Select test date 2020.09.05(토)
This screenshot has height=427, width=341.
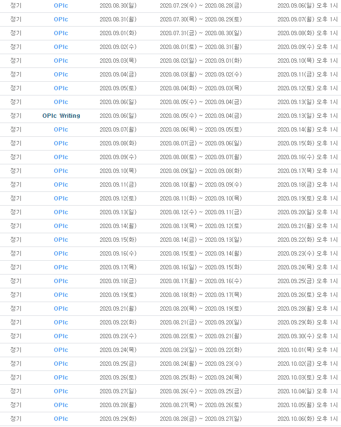pyautogui.click(x=118, y=88)
